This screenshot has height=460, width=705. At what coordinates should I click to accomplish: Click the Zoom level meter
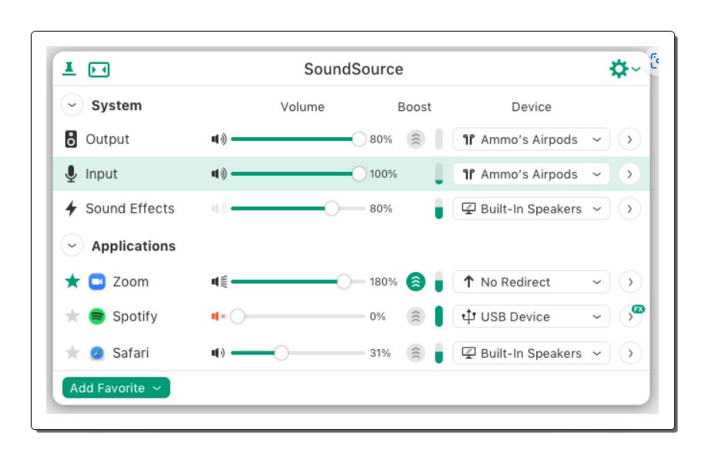[439, 282]
